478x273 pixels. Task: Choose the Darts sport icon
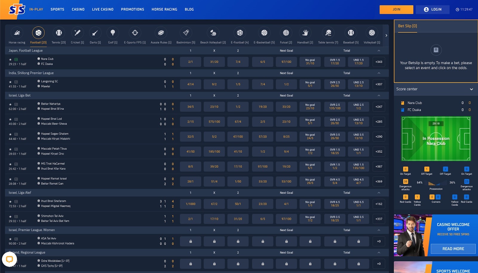pyautogui.click(x=95, y=33)
